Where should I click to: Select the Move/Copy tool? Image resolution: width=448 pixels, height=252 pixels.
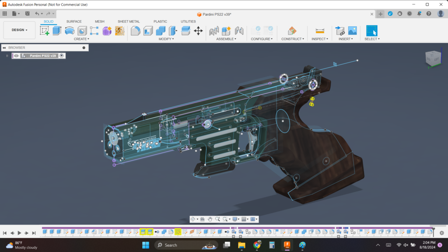click(x=199, y=31)
